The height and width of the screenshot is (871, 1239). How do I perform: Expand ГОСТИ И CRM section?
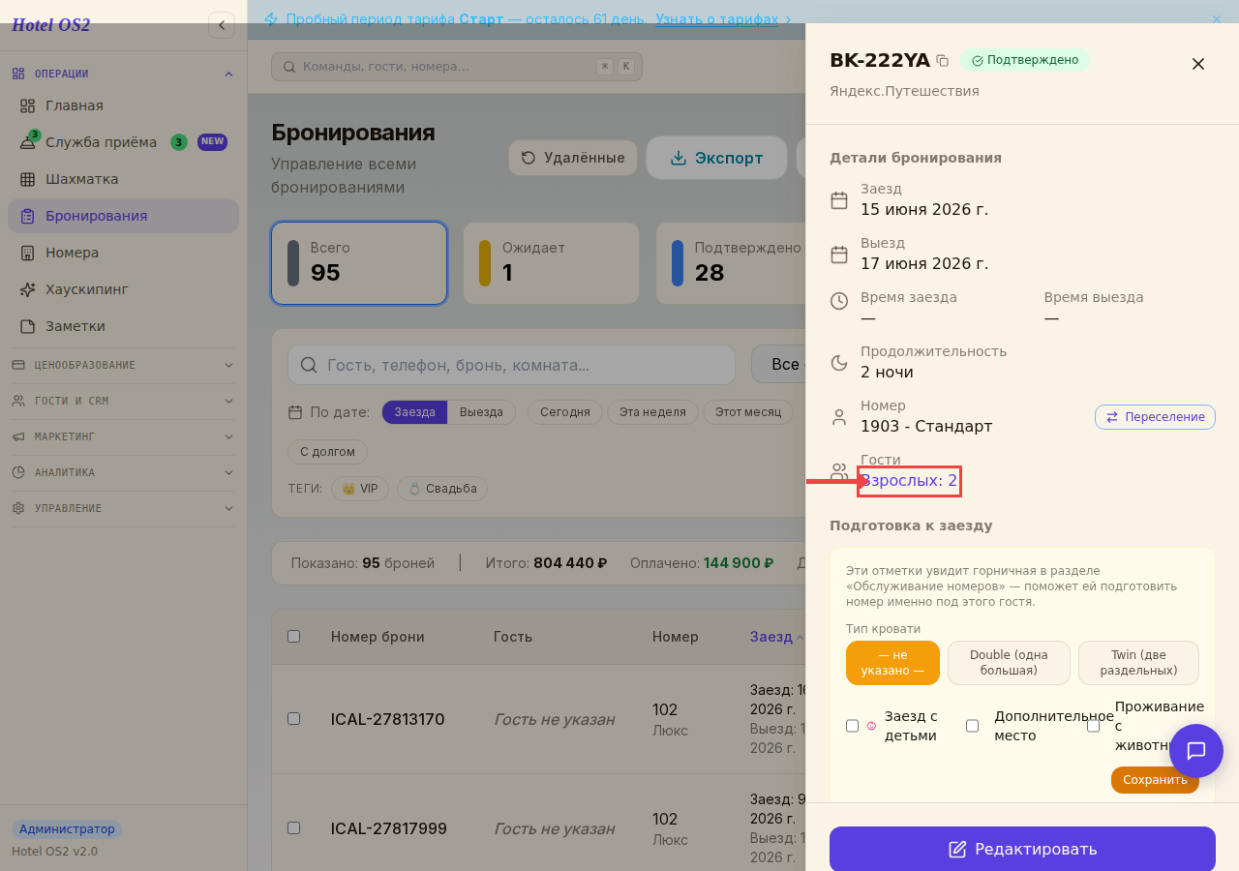tap(123, 401)
